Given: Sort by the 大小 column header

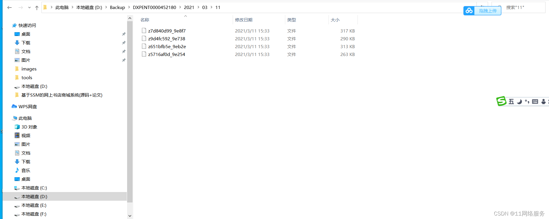Looking at the screenshot, I should point(335,20).
